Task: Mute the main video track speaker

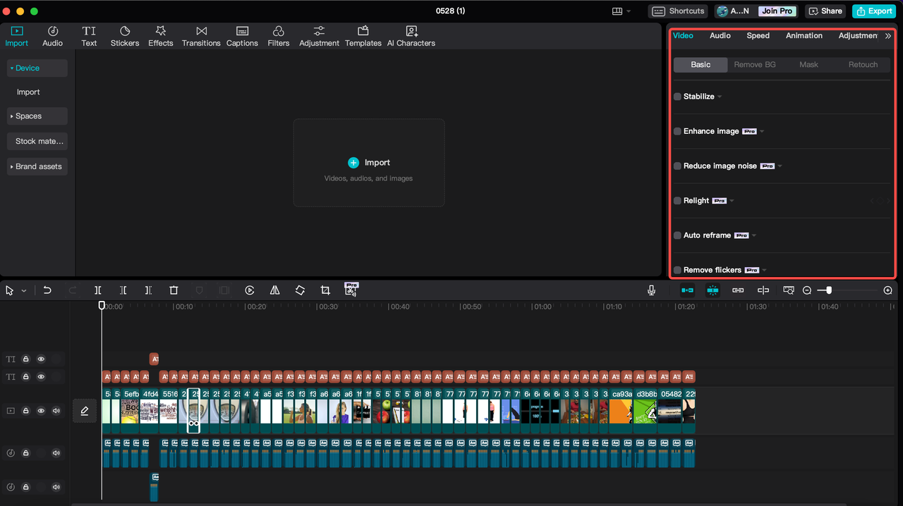Action: pyautogui.click(x=56, y=411)
